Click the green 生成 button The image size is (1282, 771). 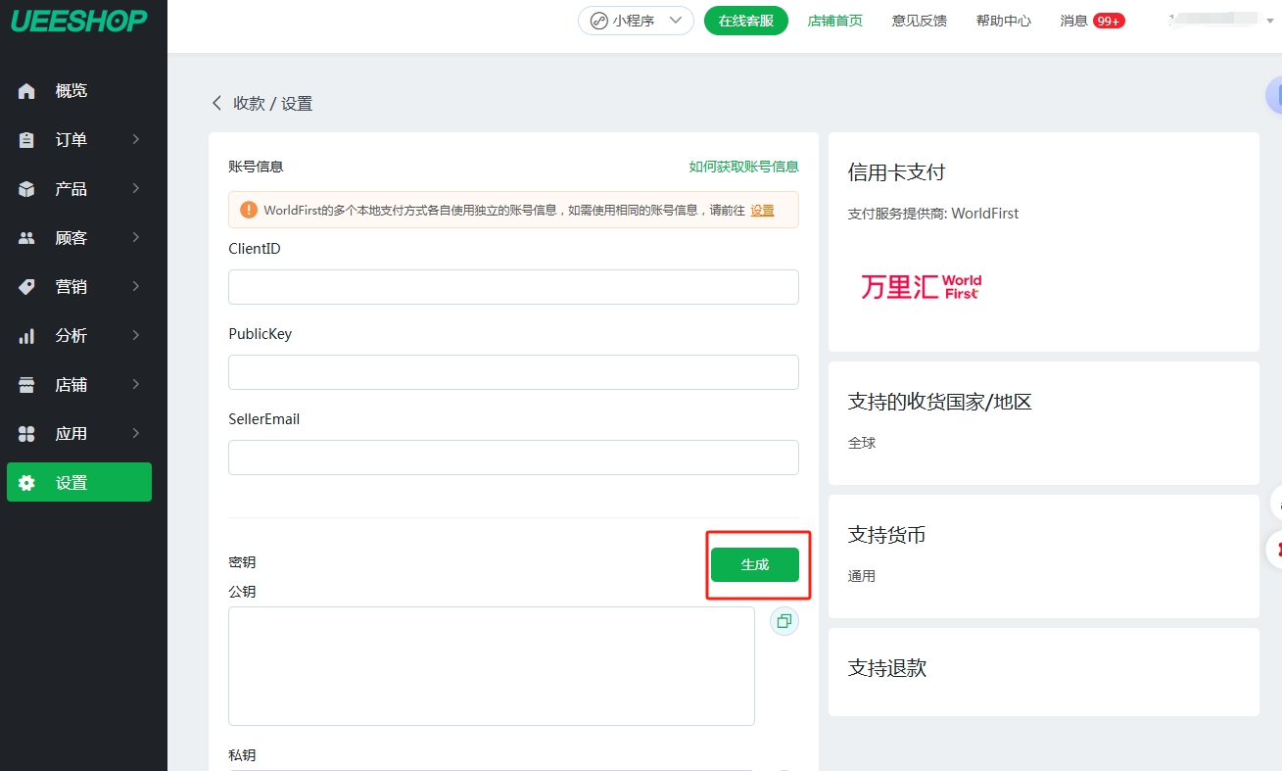(754, 564)
